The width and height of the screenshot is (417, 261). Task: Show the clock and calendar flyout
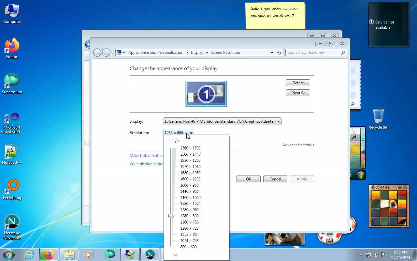[400, 255]
